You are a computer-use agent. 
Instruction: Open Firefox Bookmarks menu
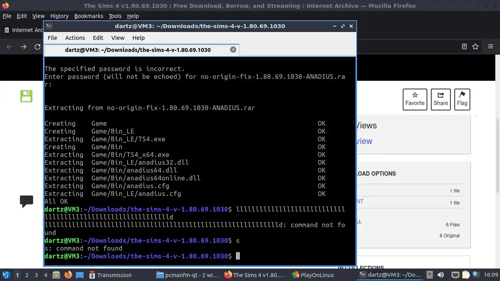[89, 16]
